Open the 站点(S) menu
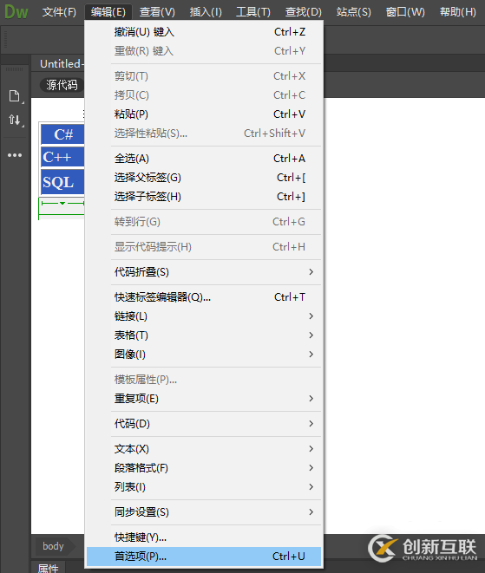 [x=353, y=12]
